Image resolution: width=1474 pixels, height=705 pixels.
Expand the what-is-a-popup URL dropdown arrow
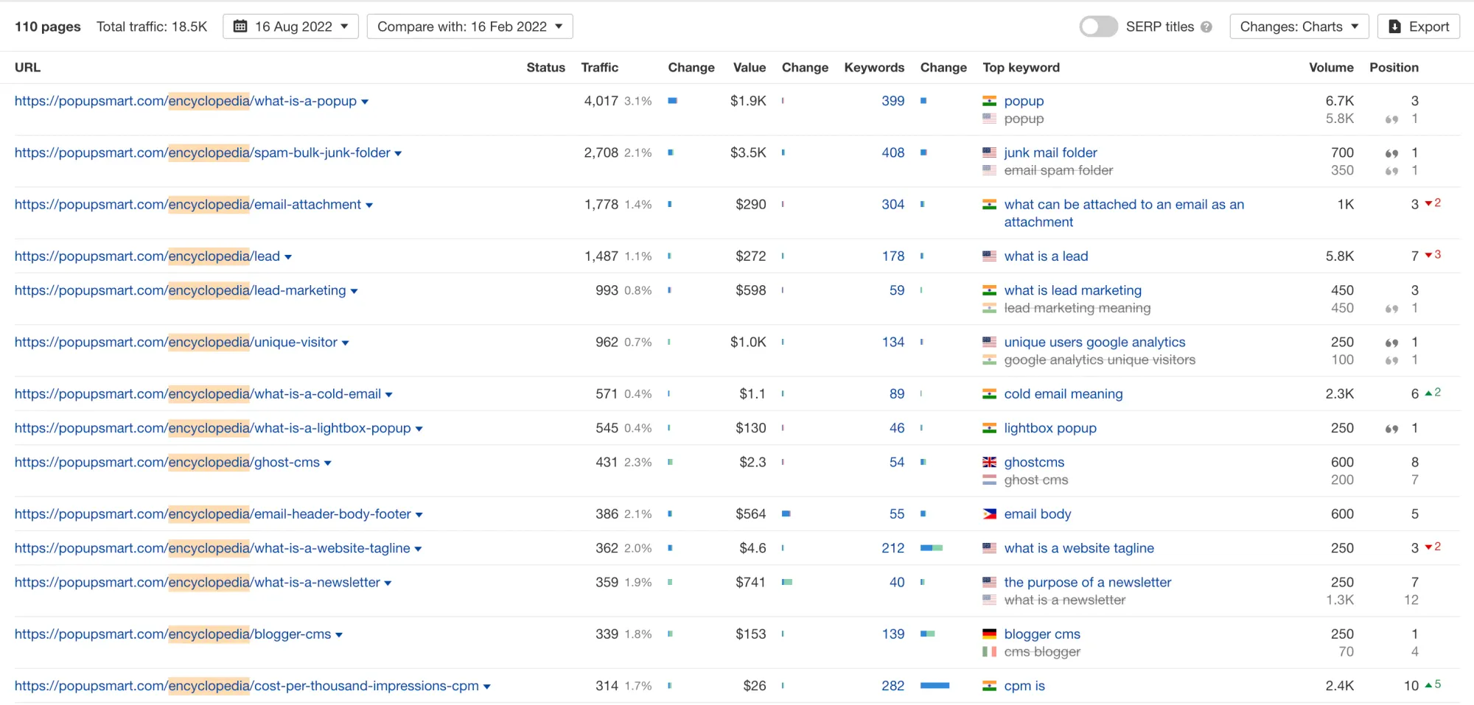coord(365,102)
